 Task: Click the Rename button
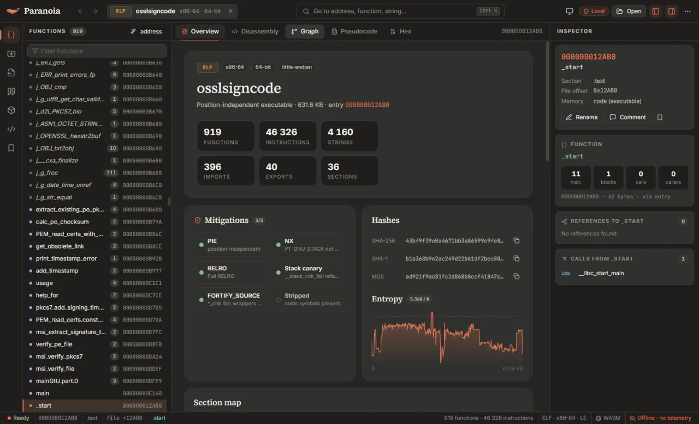582,117
